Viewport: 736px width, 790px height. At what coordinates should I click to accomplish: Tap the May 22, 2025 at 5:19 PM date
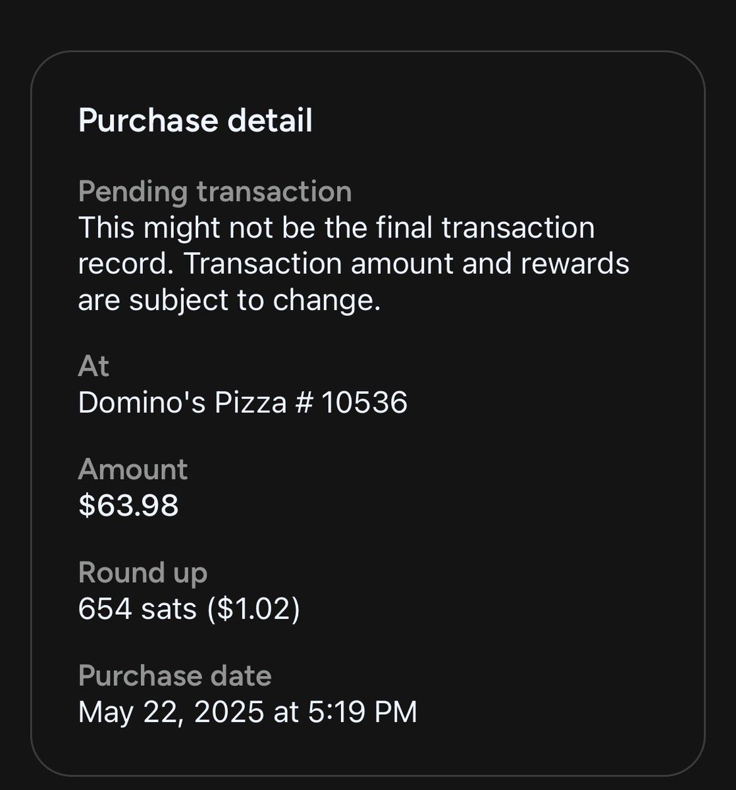tap(248, 712)
